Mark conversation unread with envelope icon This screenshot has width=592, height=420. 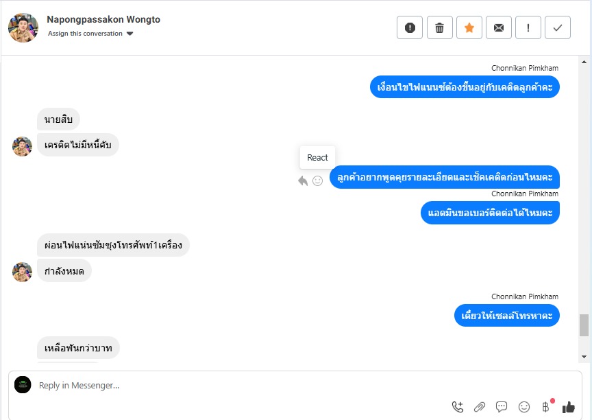coord(499,27)
